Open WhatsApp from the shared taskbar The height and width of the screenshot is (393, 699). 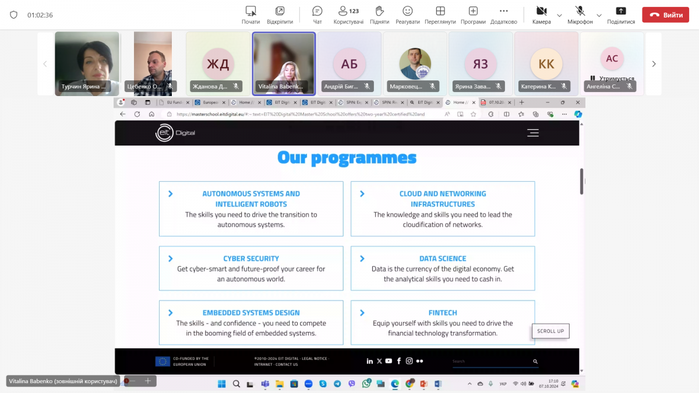point(366,384)
